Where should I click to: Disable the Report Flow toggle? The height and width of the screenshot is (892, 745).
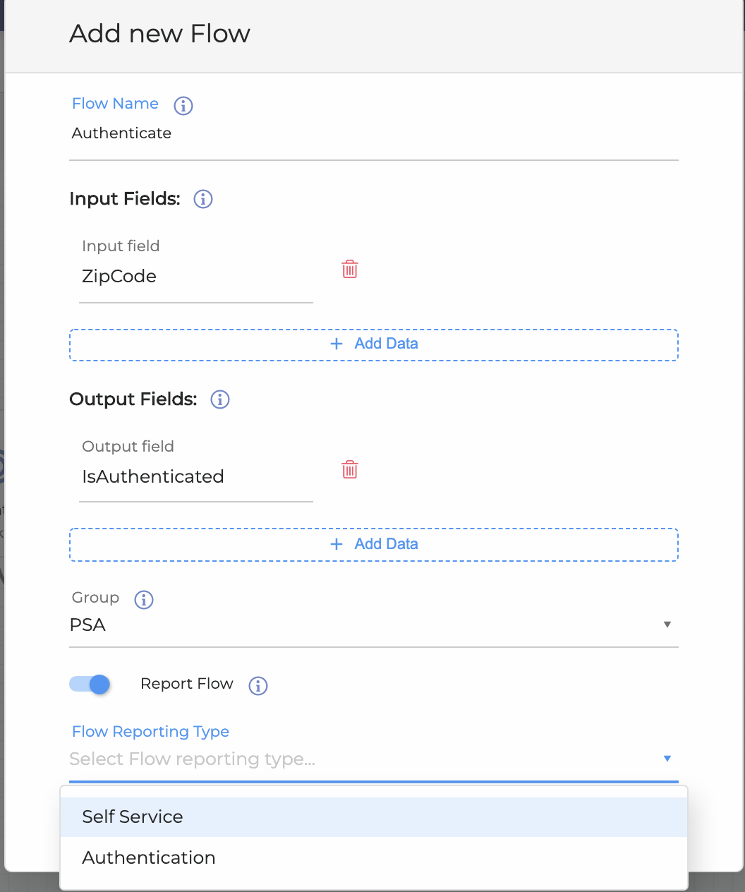[x=90, y=684]
